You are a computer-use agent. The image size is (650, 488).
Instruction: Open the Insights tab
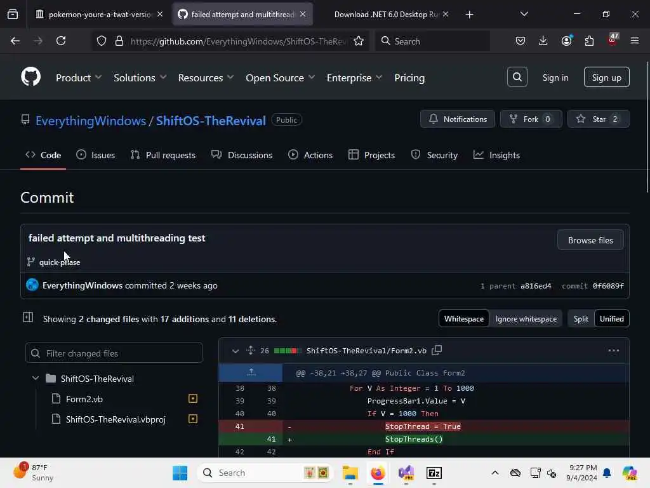click(496, 155)
